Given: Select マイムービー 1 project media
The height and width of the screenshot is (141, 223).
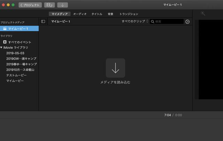Looking at the screenshot, I should [20, 29].
